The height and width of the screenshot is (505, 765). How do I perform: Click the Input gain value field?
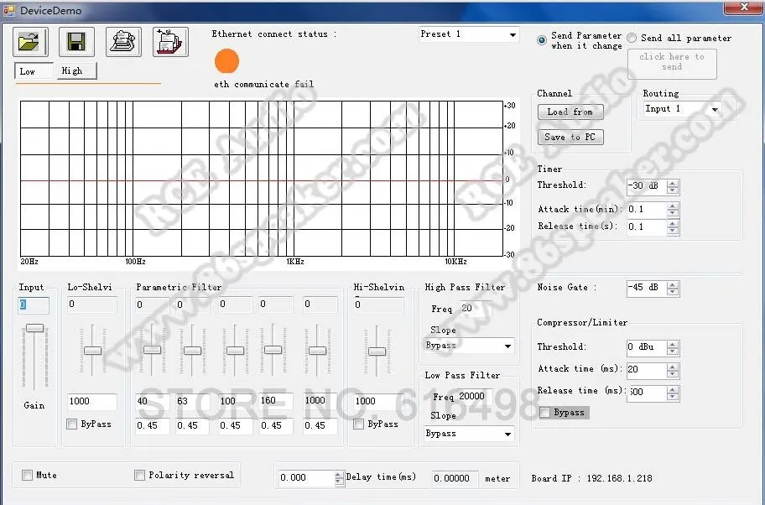(34, 305)
